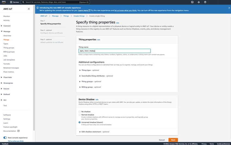231x145 pixels.
Task: Click Tell us what you think link
Action: coord(15,141)
